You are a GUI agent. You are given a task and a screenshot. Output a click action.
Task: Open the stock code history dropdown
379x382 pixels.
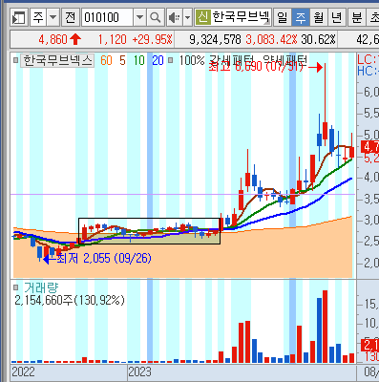point(139,17)
